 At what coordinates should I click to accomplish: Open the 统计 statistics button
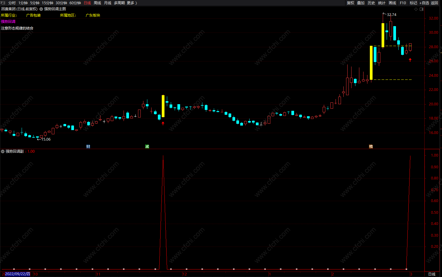[382, 3]
